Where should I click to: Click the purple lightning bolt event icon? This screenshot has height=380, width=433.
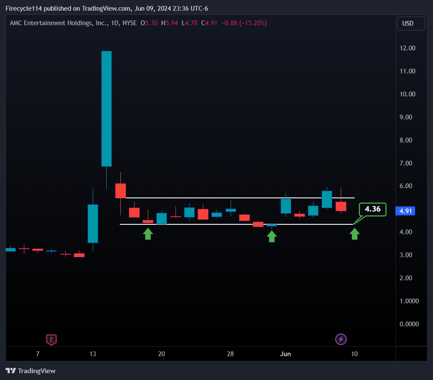pos(341,339)
